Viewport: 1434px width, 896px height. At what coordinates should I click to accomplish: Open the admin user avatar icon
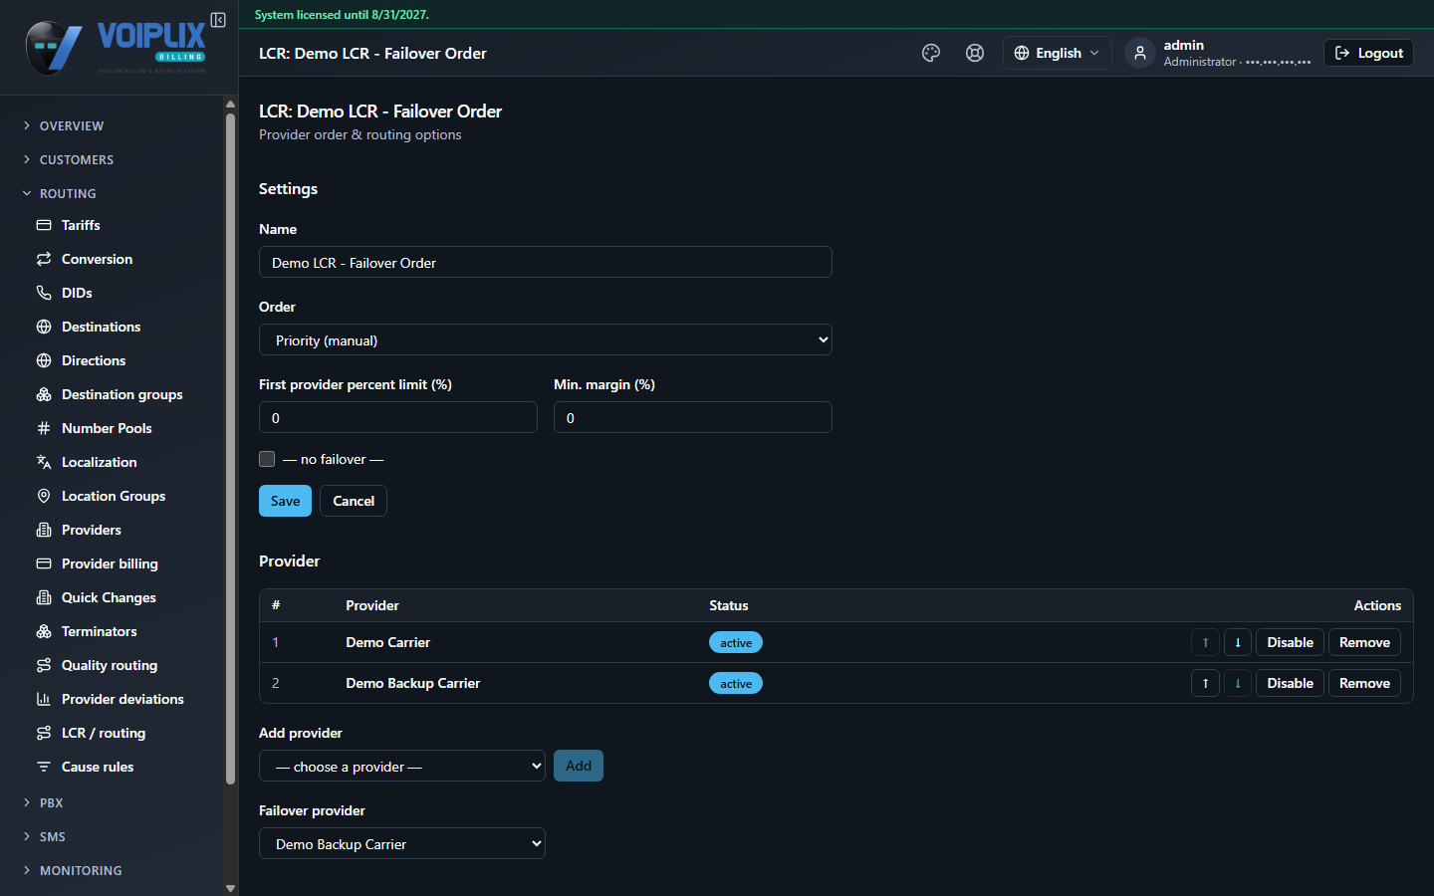[1140, 53]
